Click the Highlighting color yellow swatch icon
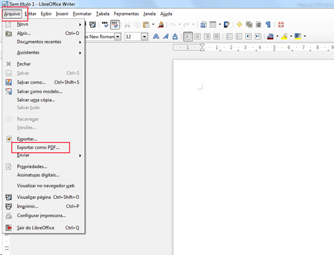Image resolution: width=334 pixels, height=255 pixels. pos(285,37)
